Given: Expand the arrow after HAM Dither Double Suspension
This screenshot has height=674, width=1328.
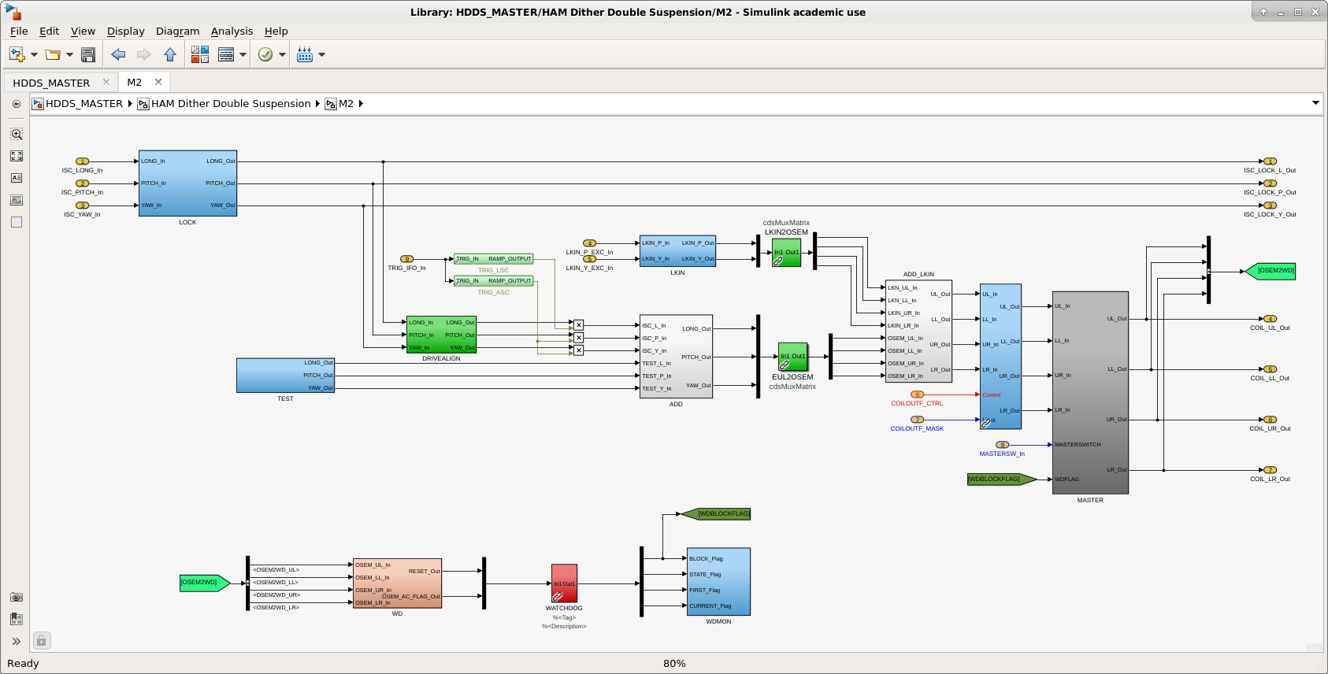Looking at the screenshot, I should [x=317, y=104].
